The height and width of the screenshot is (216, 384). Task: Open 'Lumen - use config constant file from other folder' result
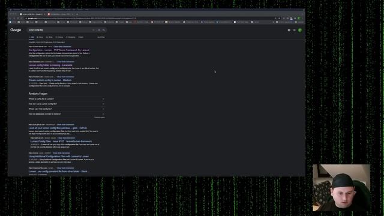click(x=59, y=172)
